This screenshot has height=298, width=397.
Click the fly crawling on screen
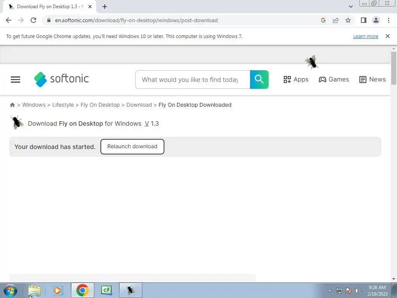click(312, 62)
